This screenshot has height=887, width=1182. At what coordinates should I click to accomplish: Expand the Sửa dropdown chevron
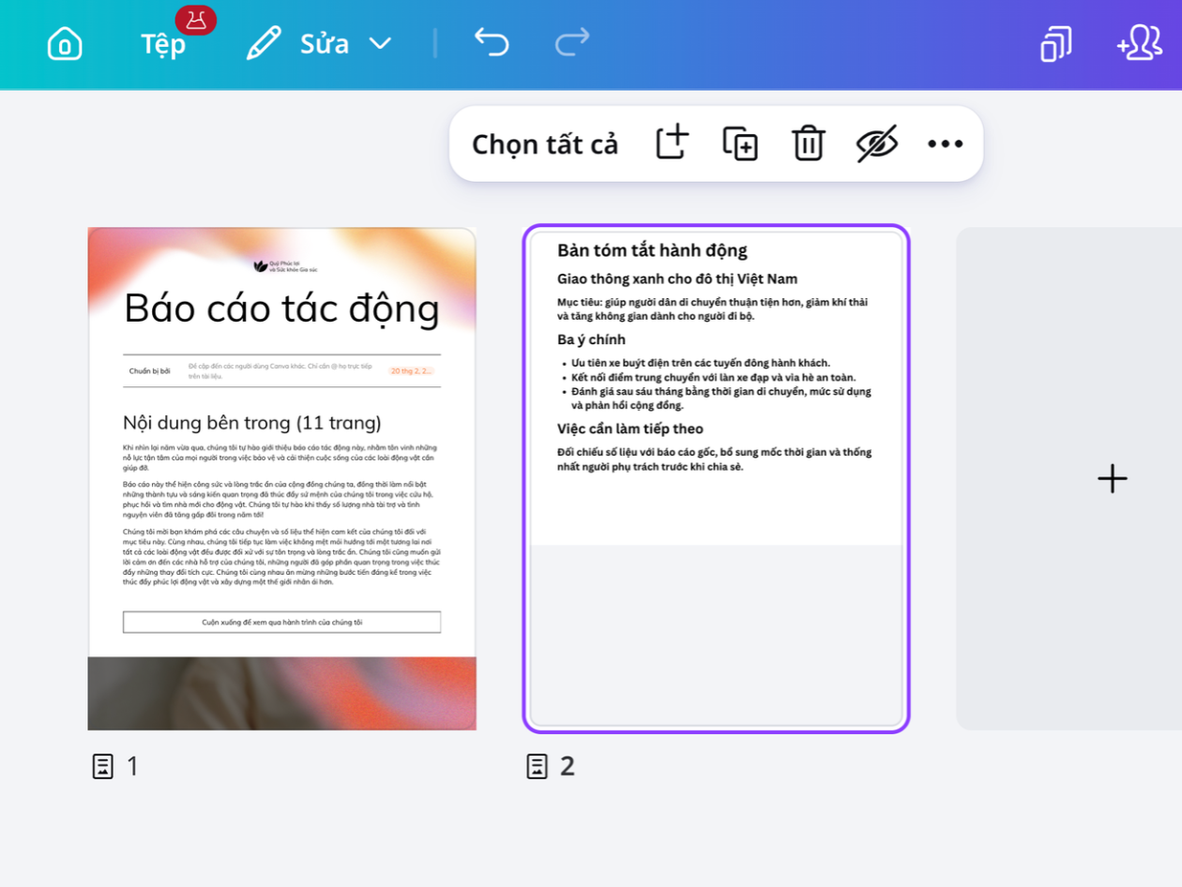(x=380, y=43)
